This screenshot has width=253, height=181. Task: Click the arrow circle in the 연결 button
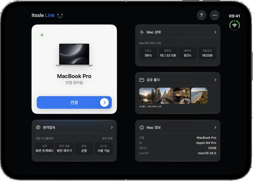pos(104,102)
